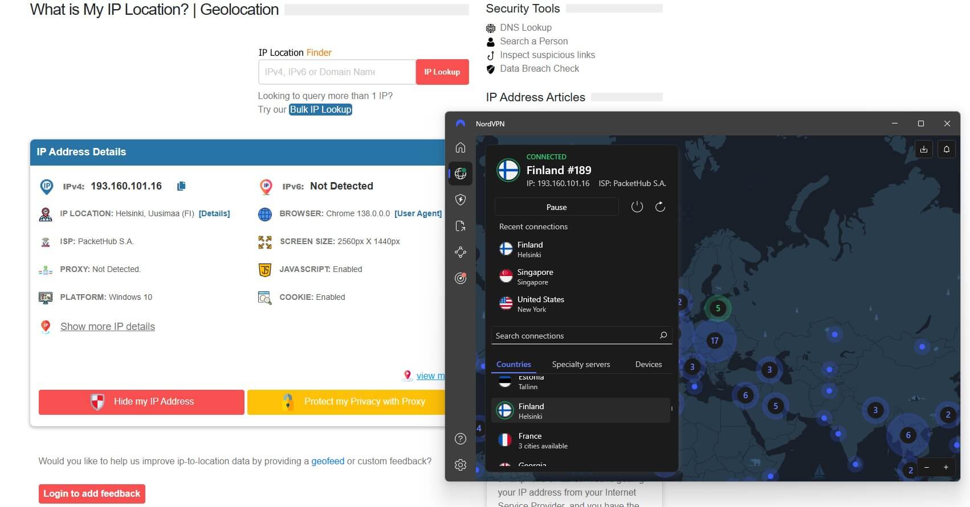
Task: Click Hide my IP Address button
Action: [x=141, y=402]
